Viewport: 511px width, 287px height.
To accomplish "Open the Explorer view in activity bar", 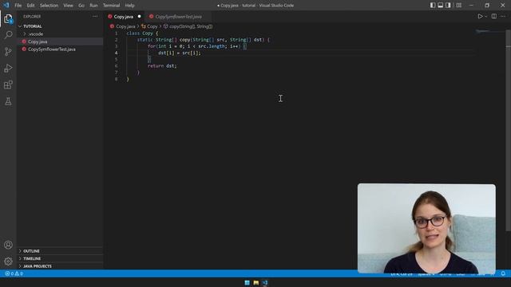I will click(8, 19).
